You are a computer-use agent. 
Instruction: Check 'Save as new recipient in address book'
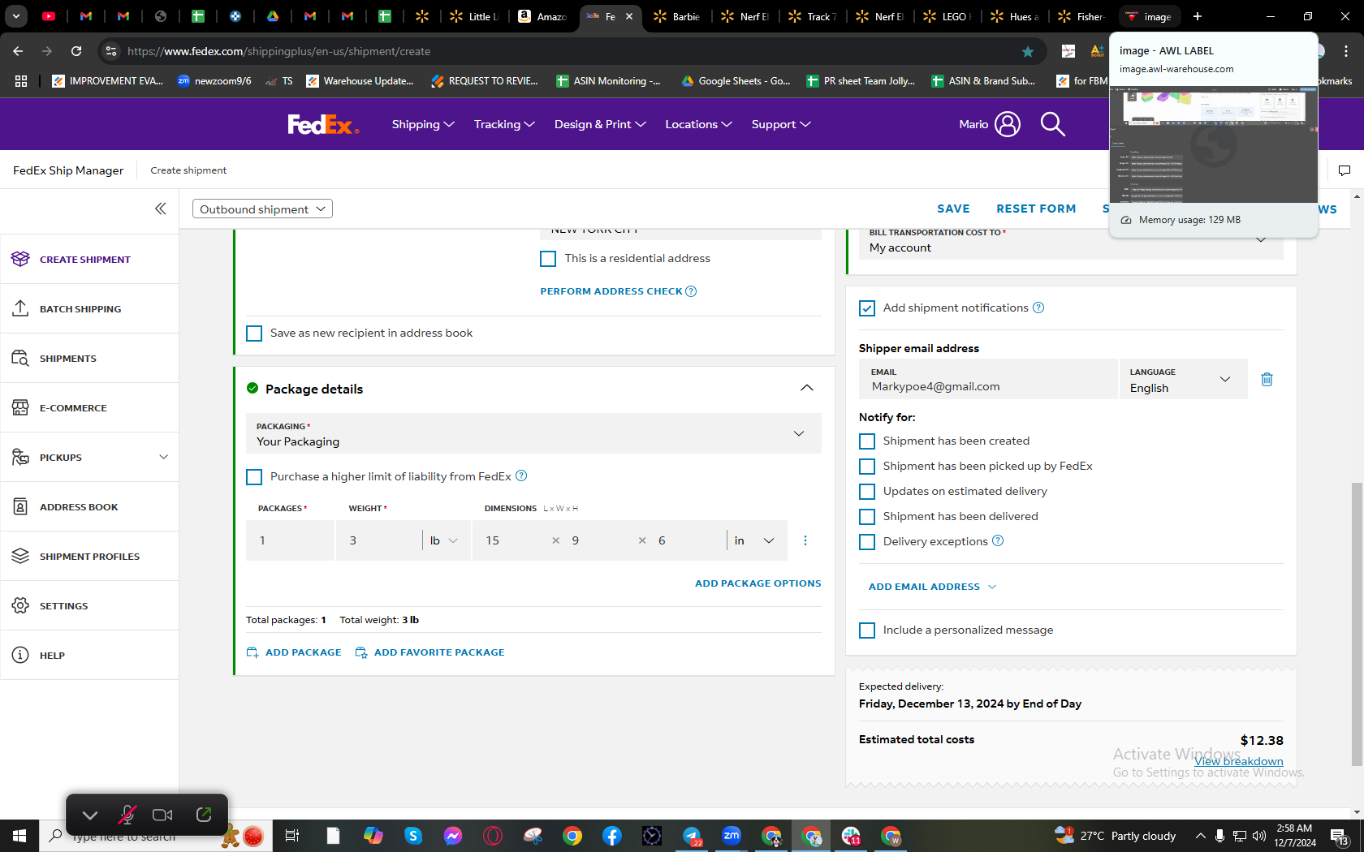(254, 333)
